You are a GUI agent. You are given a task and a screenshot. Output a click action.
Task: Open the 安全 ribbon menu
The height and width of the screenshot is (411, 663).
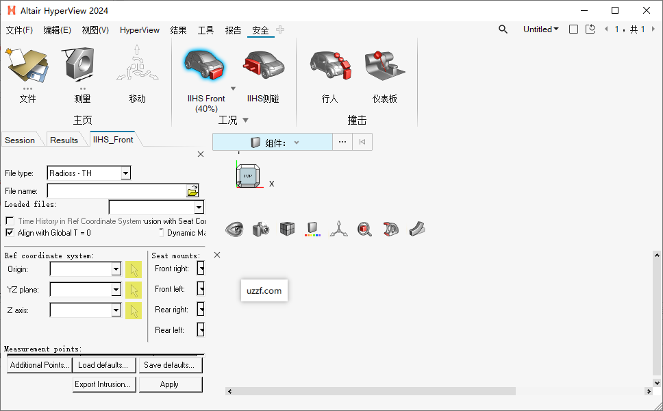click(x=260, y=30)
